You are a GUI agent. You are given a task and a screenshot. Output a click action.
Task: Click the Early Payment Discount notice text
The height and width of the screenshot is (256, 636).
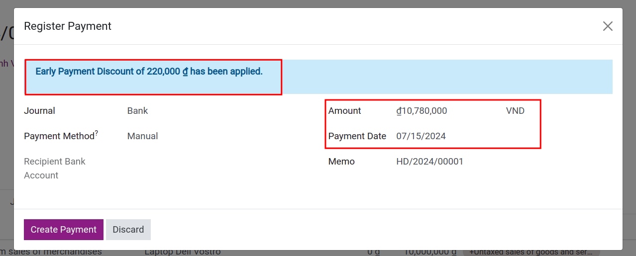point(149,72)
